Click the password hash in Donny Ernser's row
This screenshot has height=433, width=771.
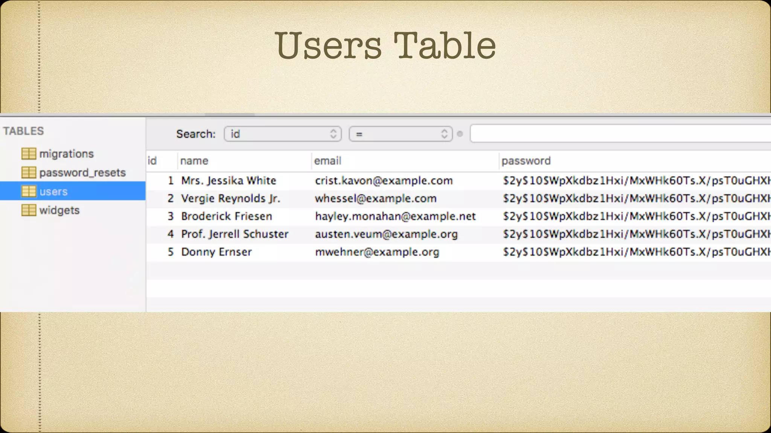coord(637,252)
